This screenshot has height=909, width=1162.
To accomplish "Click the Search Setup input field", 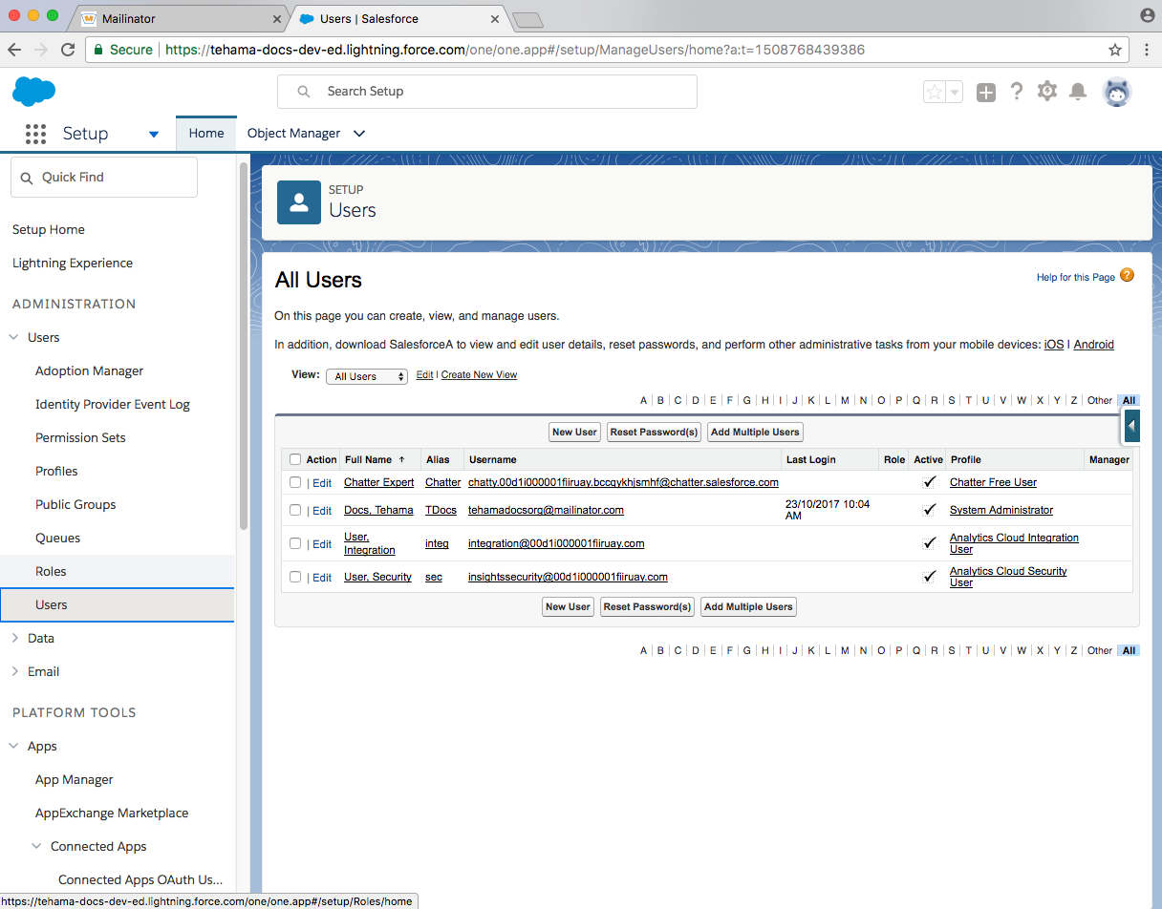I will (487, 92).
